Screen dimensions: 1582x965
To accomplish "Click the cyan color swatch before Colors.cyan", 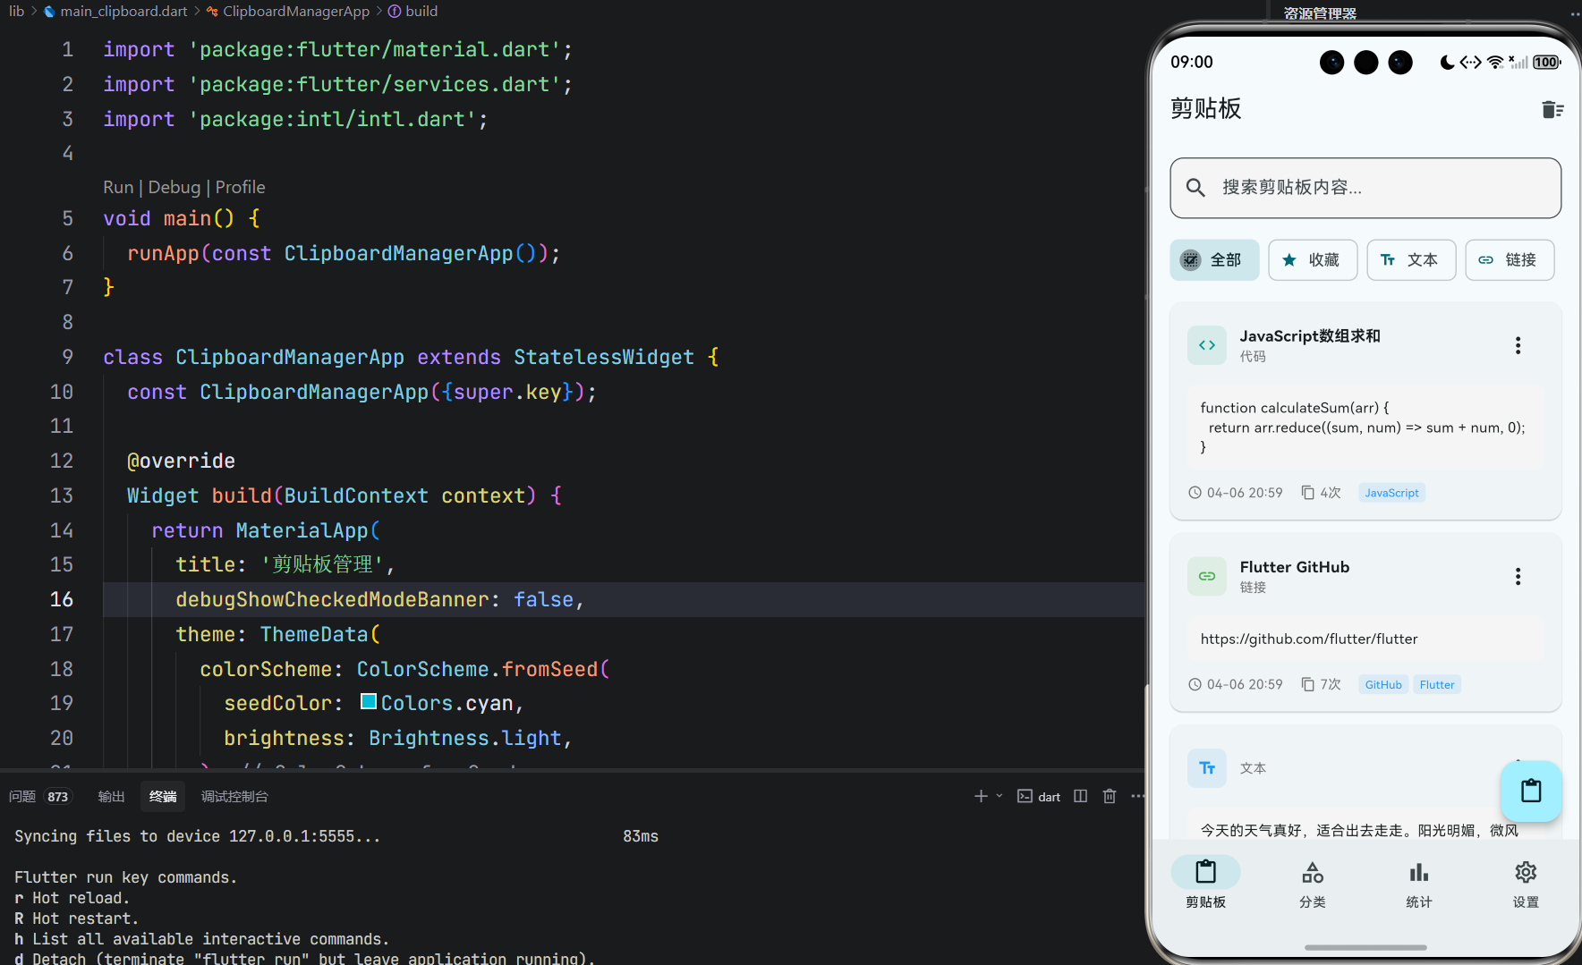I will coord(369,701).
